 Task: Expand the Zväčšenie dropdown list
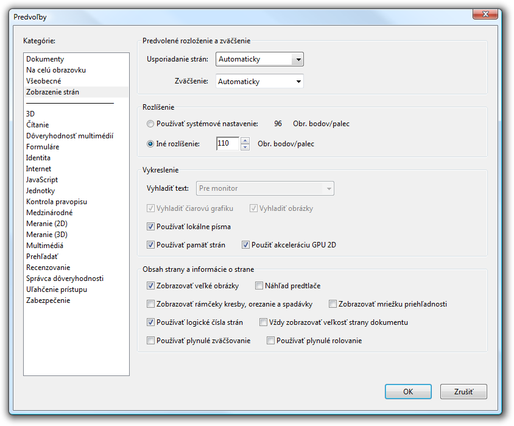298,81
